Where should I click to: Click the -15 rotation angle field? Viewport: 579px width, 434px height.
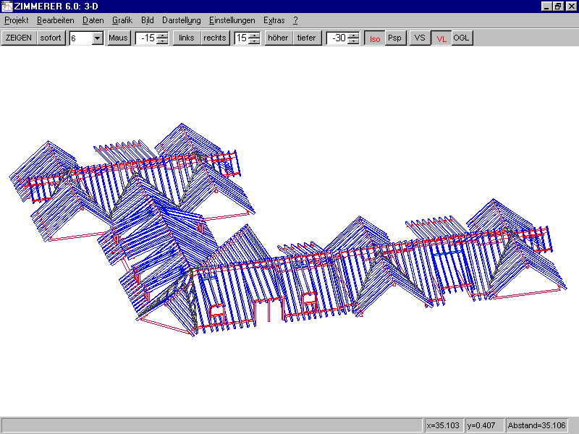[147, 38]
